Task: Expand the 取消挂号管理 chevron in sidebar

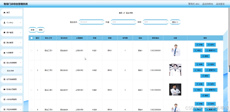Action: (20, 89)
